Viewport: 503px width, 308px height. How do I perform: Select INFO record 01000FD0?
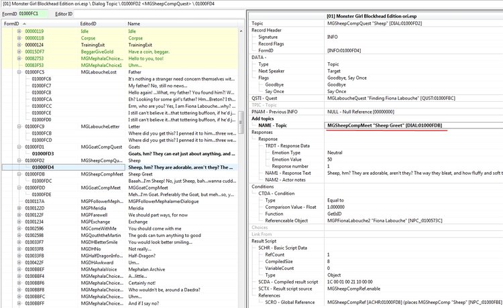[120, 120]
